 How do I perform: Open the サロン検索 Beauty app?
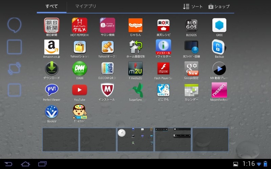107,25
